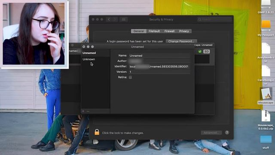The width and height of the screenshot is (275, 155).
Task: Go forward in System Preferences toolbar
Action: click(115, 19)
